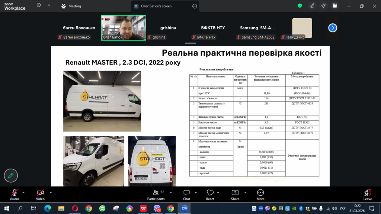Expand the Share options chevron

point(245,192)
